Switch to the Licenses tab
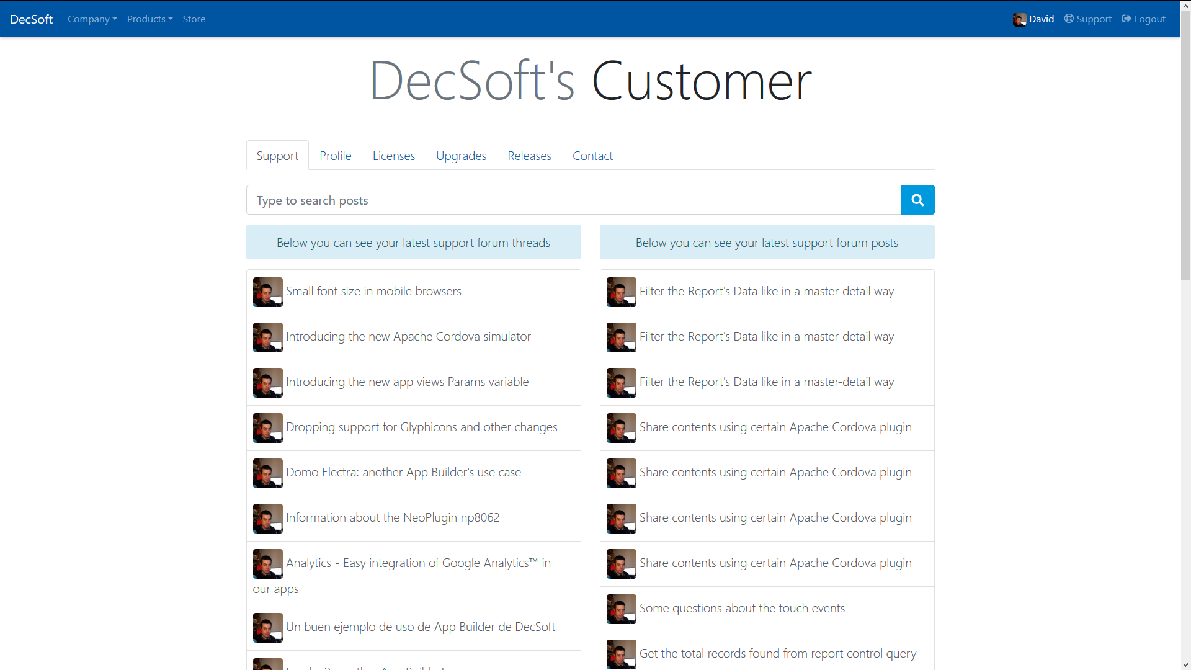This screenshot has width=1191, height=670. tap(394, 156)
